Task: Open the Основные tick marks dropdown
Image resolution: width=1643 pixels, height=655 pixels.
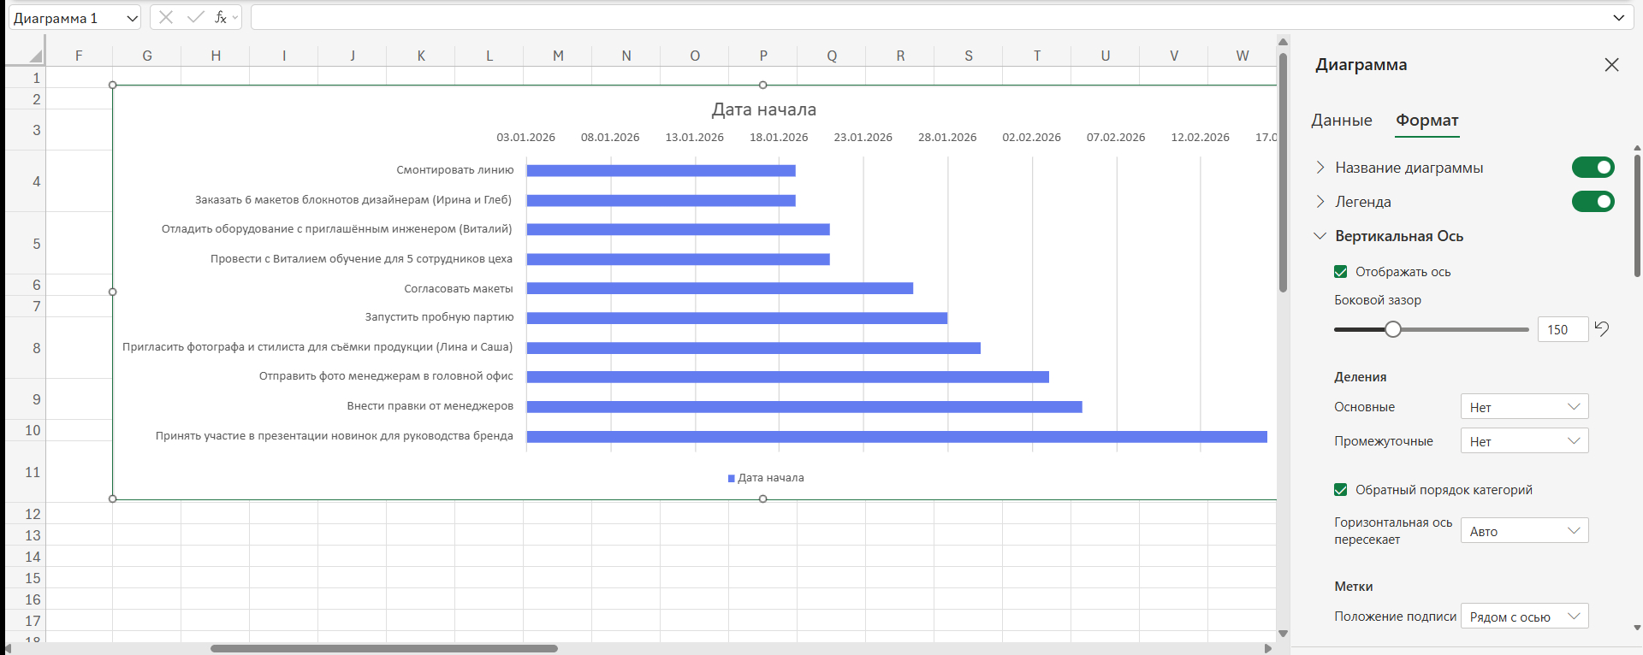Action: 1524,407
